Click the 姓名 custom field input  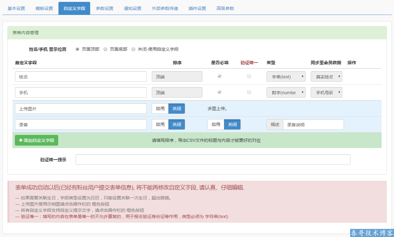point(81,77)
